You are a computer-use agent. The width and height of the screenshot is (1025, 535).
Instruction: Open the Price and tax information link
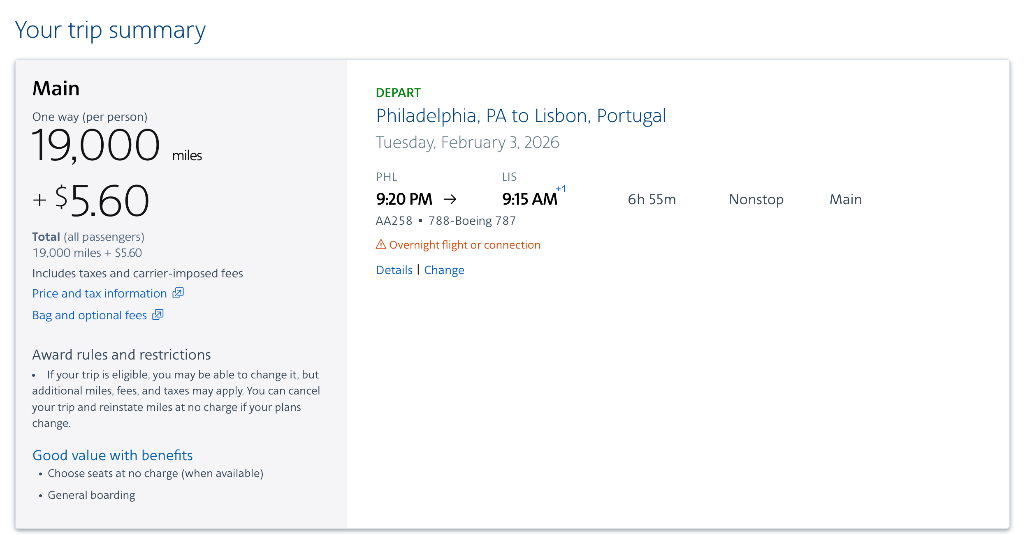[x=100, y=293]
